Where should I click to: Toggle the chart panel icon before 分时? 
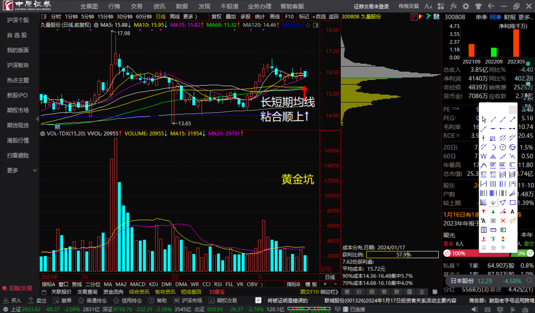pos(44,17)
